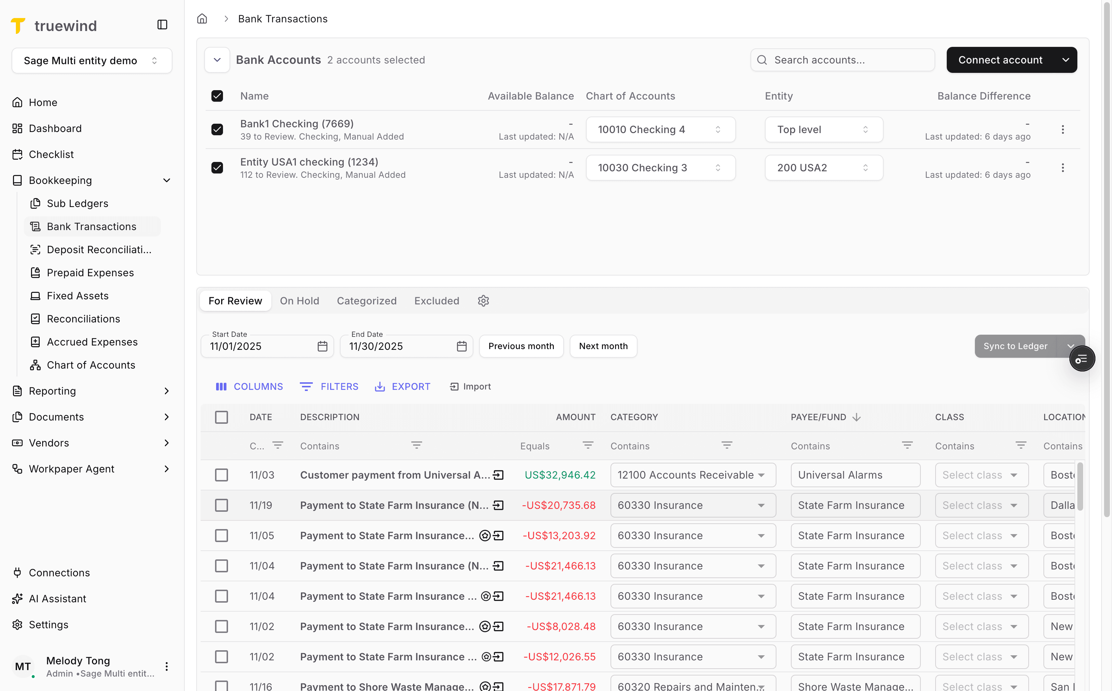Open the Import dialog icon

coord(454,386)
